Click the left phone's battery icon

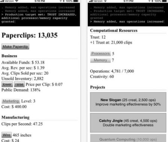tap(76, 1)
